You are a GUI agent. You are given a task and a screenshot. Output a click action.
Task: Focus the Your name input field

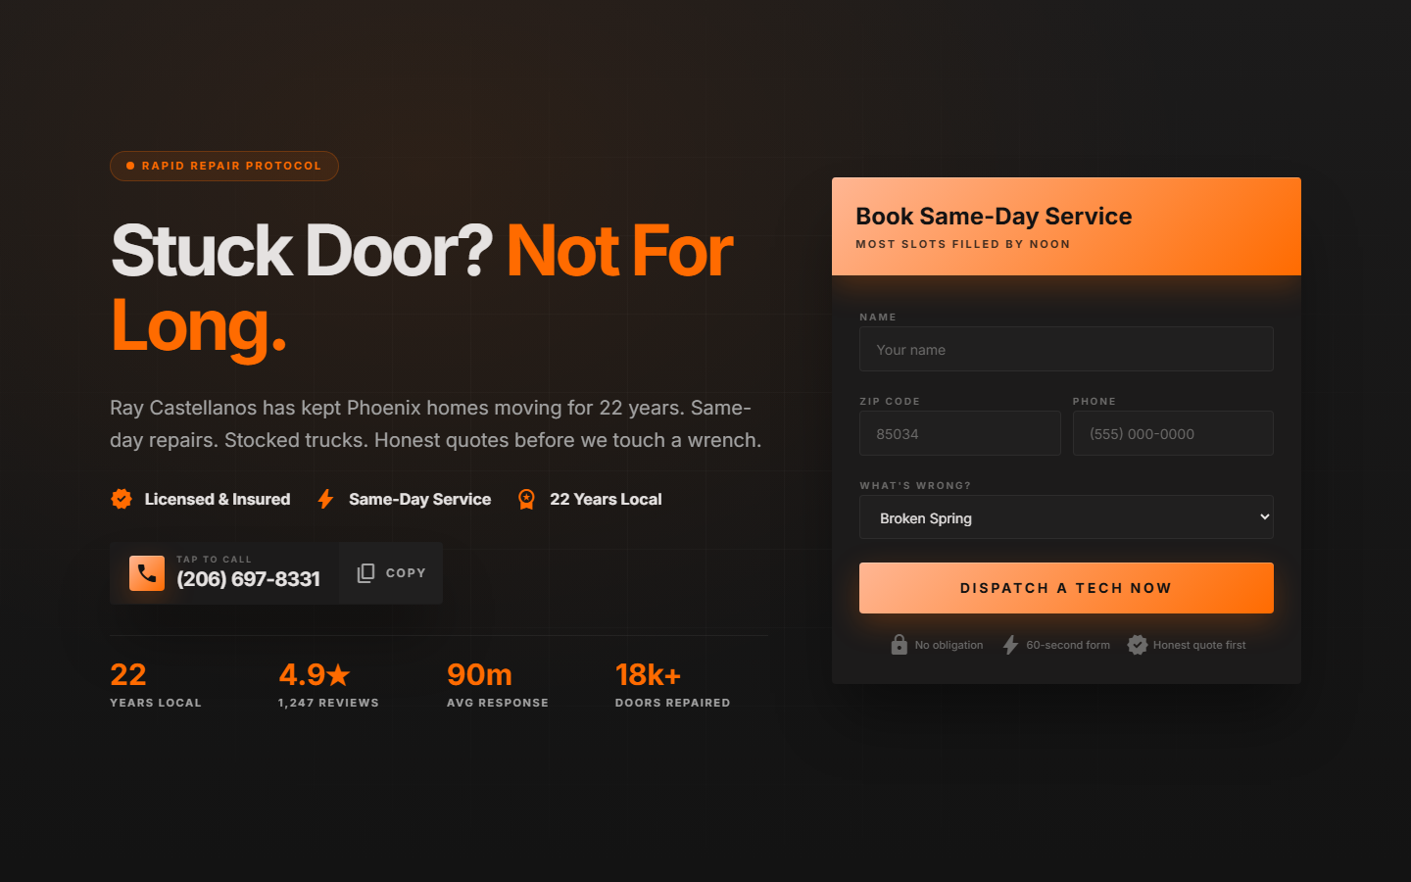(1066, 350)
